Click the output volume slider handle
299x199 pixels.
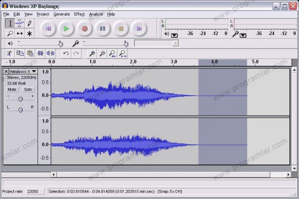(61, 44)
